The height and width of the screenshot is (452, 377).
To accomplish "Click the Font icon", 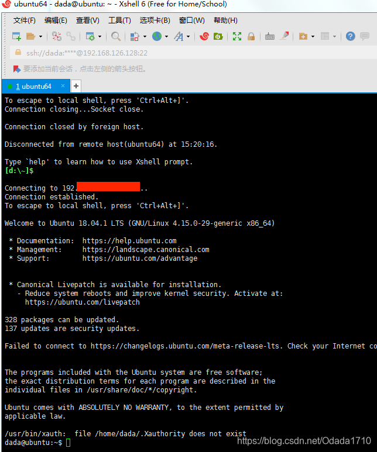I will pos(179,36).
